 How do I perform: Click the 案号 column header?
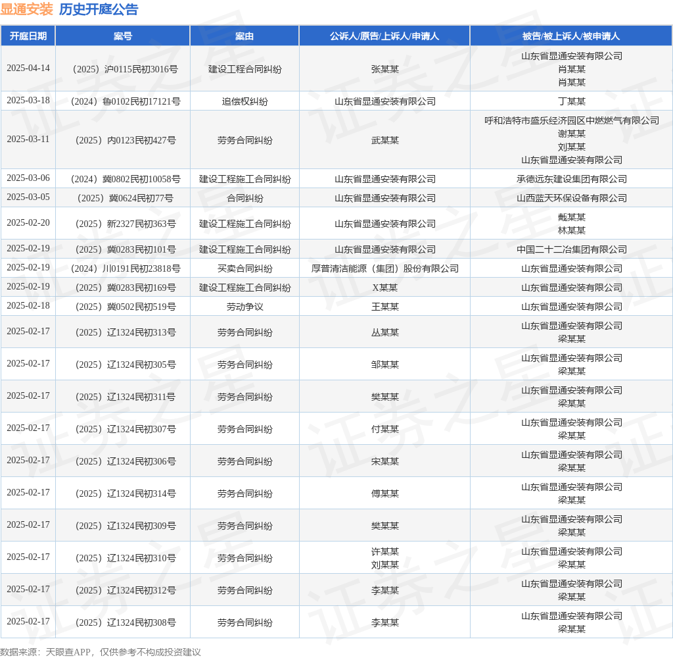123,36
